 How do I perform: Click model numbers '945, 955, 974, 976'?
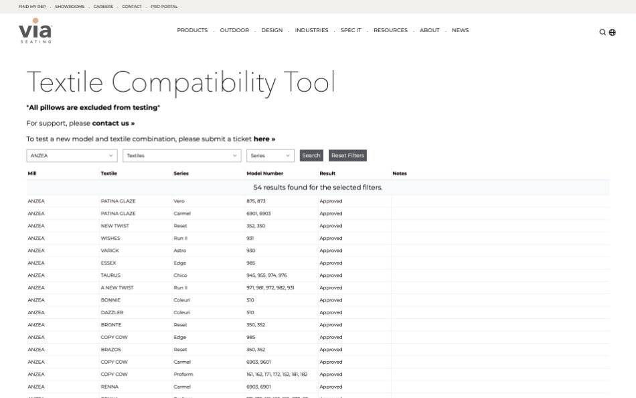click(266, 275)
